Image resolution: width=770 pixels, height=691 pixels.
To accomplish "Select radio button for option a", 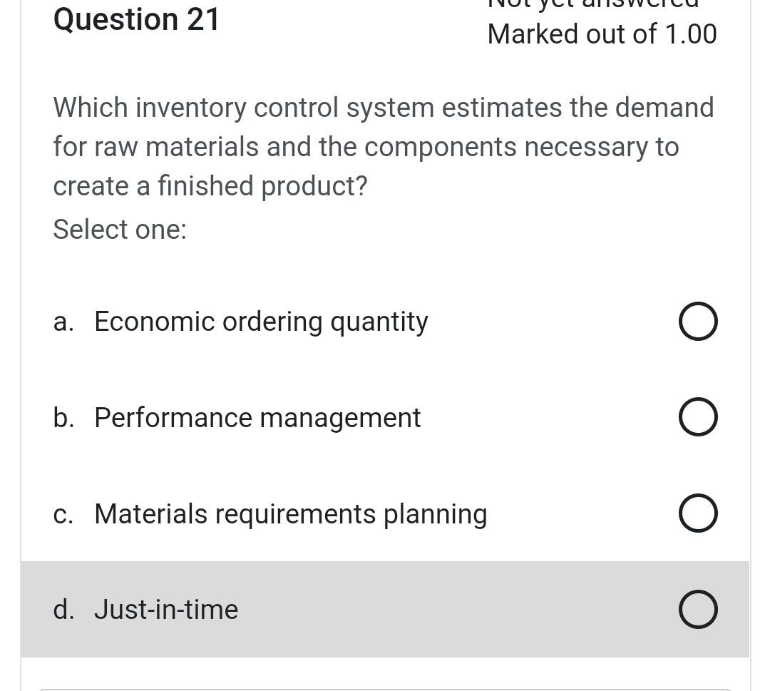I will (x=697, y=321).
